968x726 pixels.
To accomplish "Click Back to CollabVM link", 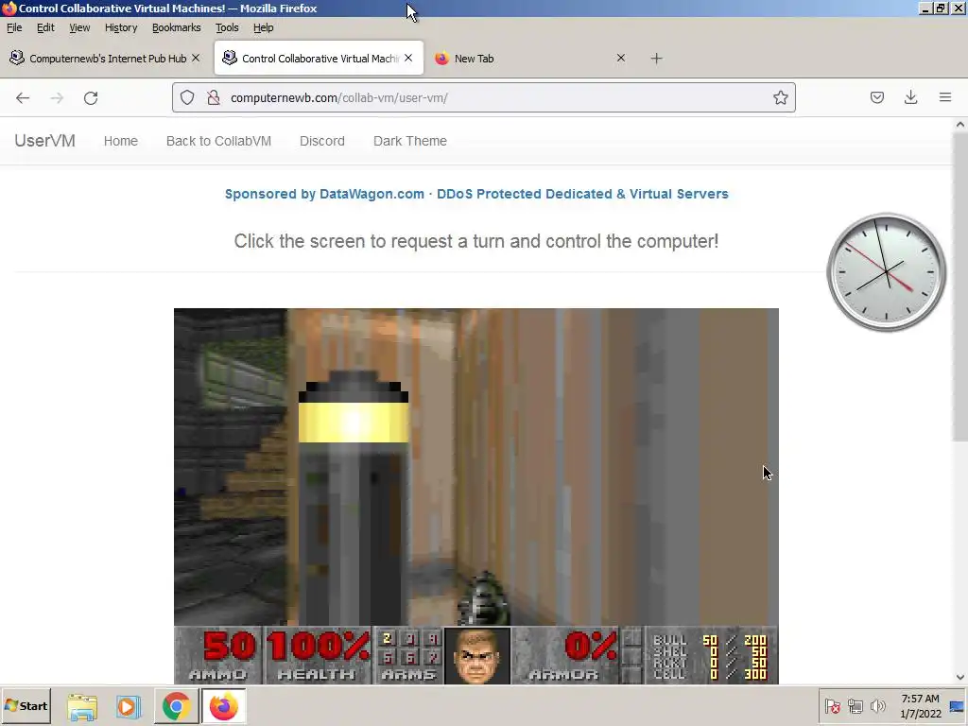I will click(218, 141).
